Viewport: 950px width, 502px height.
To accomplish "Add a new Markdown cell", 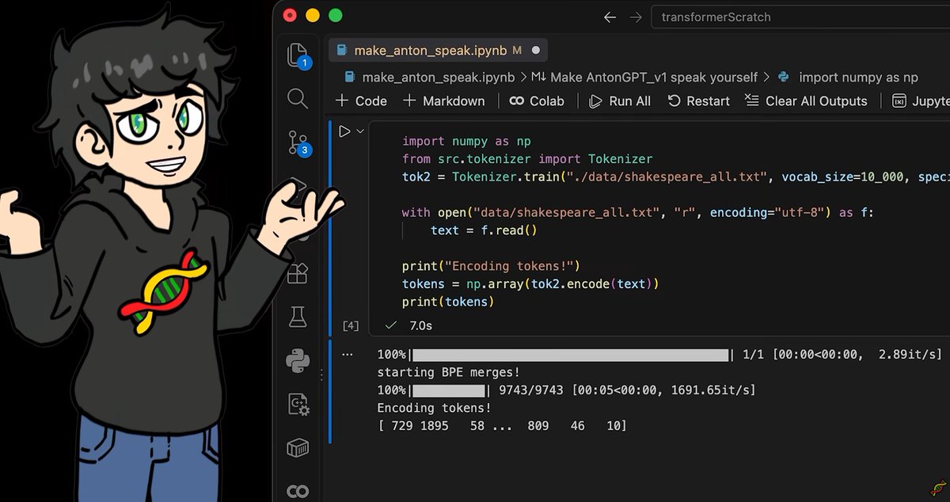I will tap(443, 101).
